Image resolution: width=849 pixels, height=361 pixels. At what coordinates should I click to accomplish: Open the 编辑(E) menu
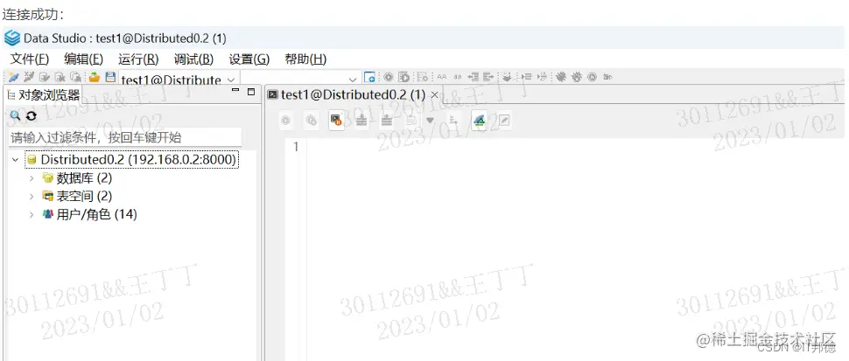(x=83, y=59)
